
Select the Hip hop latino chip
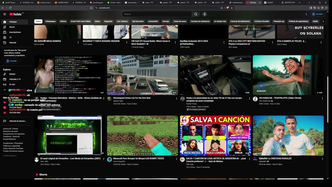click(x=138, y=21)
